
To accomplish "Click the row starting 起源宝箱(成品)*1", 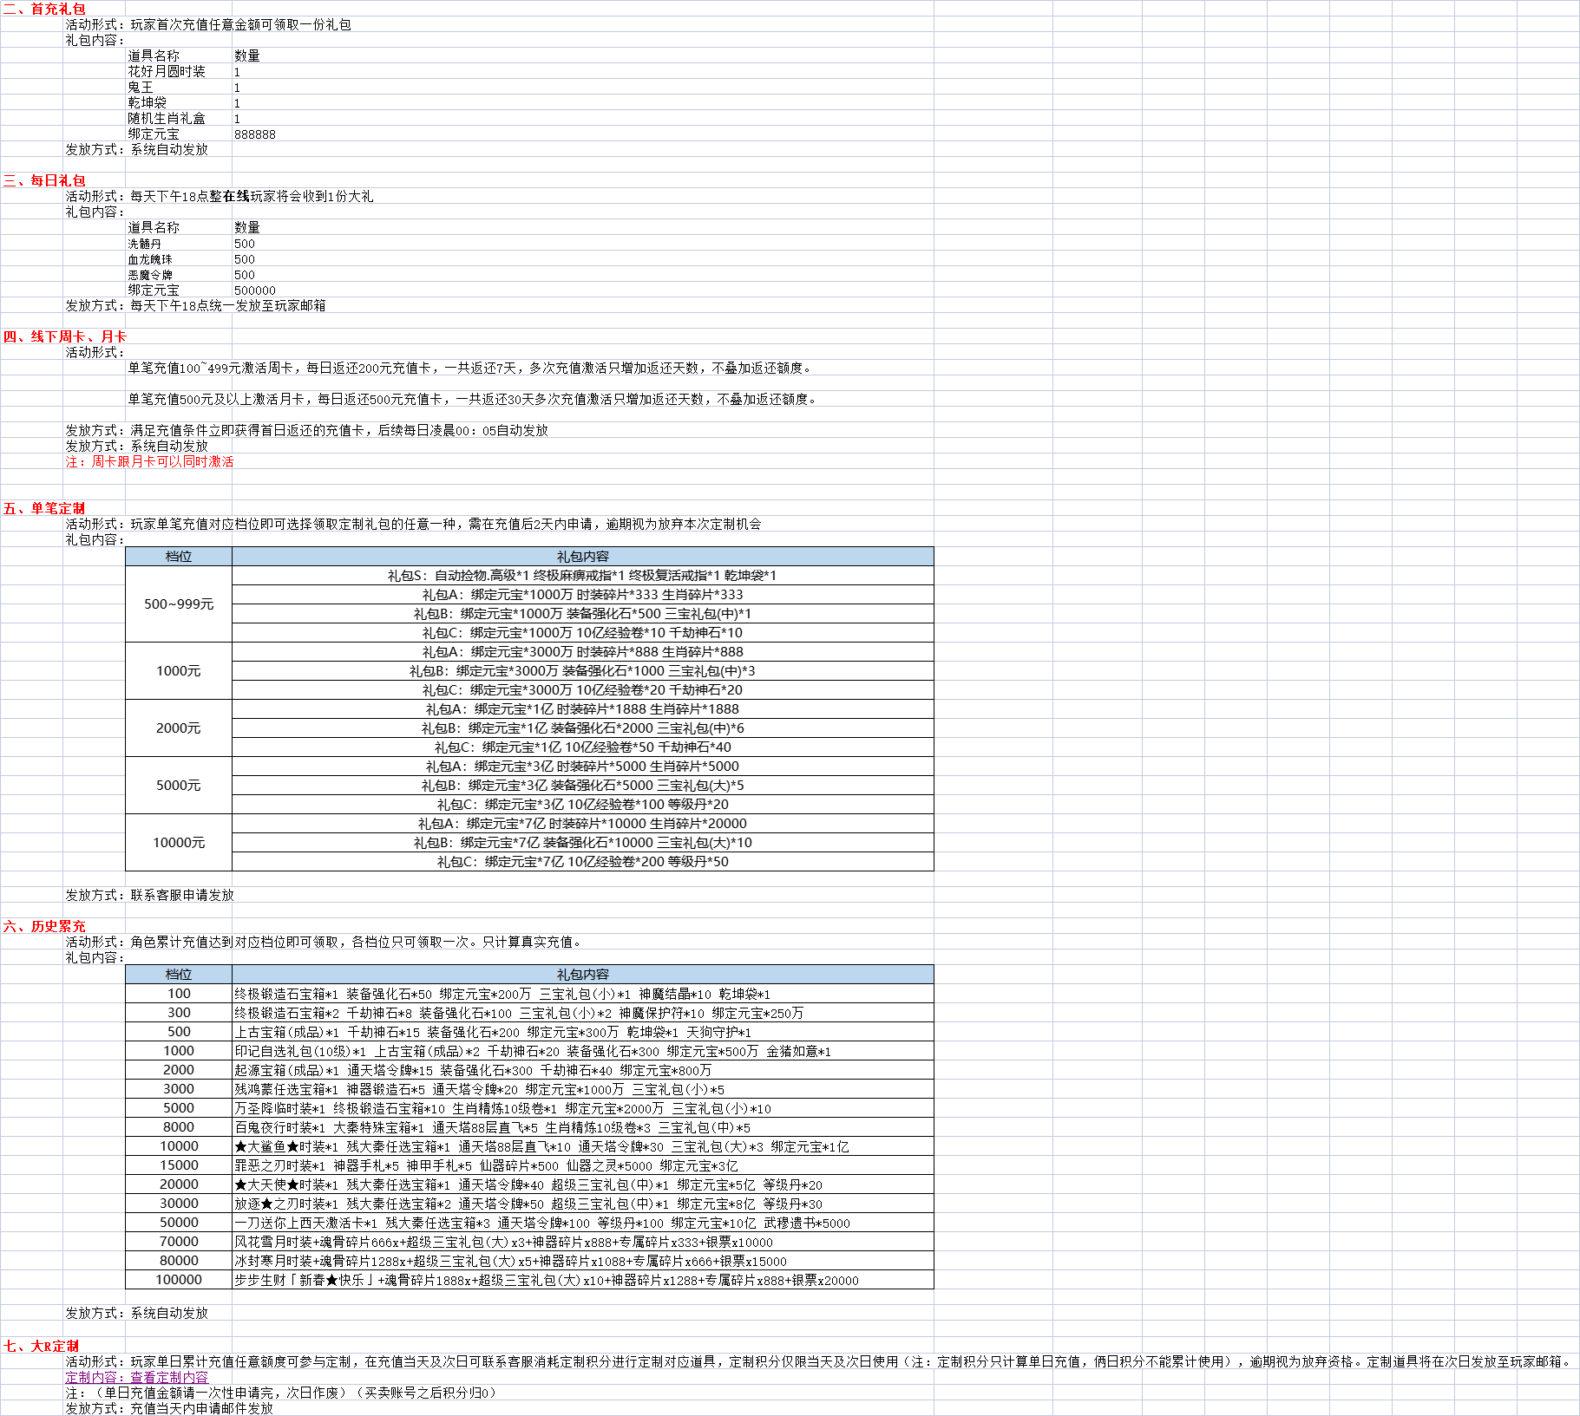I will pyautogui.click(x=582, y=1069).
